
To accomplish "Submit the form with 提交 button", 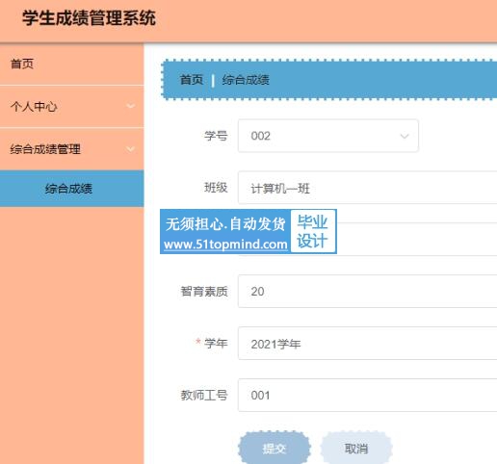I will pyautogui.click(x=275, y=448).
